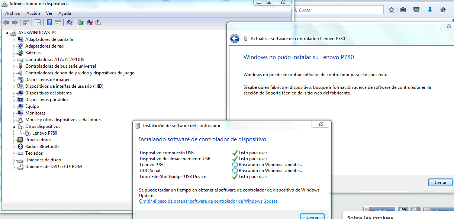
Task: Select the Equipo label
Action: tap(32, 106)
